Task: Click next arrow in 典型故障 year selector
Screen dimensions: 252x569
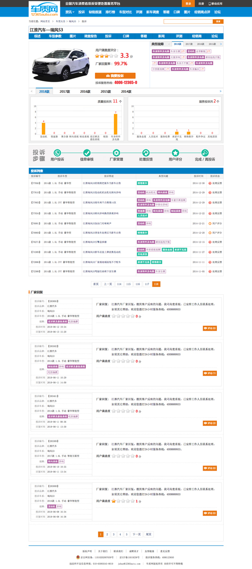Action: pos(221,44)
